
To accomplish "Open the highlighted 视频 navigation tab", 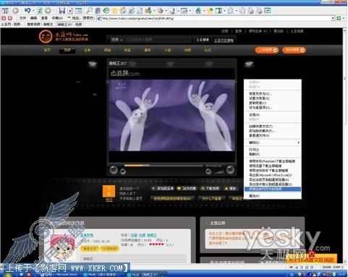I will click(67, 50).
